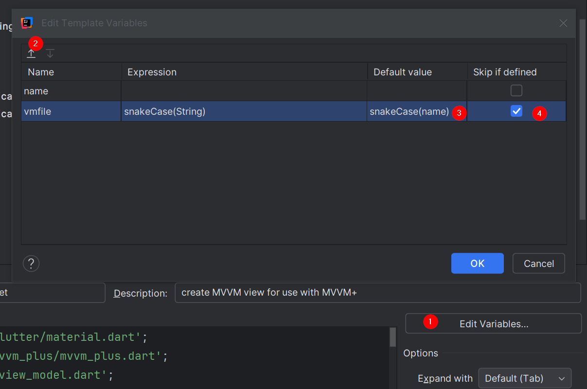
Task: Click the template text editor scrollbar
Action: (x=392, y=337)
